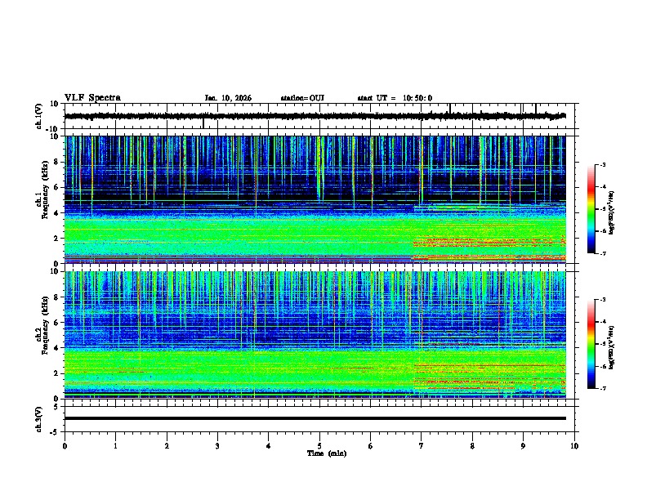Click the ch.1 spectrogram color scale bar
This screenshot has height=500, width=647.
tap(591, 209)
